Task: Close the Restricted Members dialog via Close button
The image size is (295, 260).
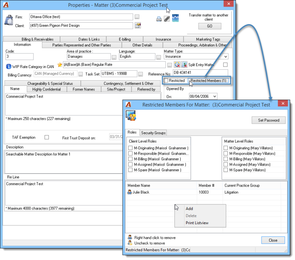Action: [x=273, y=240]
